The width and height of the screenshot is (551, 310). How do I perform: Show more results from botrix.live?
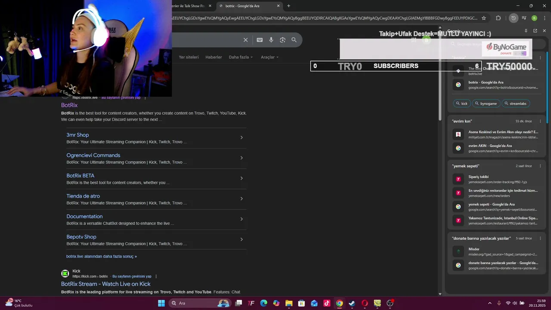coord(102,256)
